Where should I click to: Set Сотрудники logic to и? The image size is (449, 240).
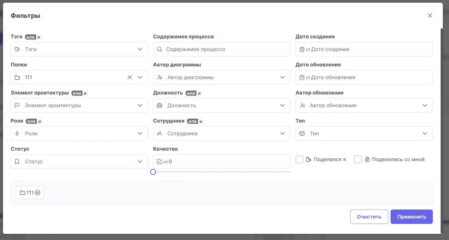[201, 121]
